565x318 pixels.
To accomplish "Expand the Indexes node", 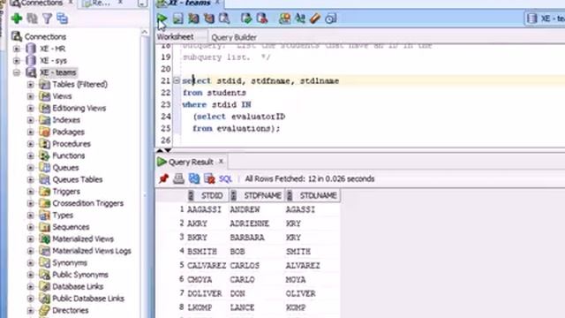I will (x=31, y=120).
